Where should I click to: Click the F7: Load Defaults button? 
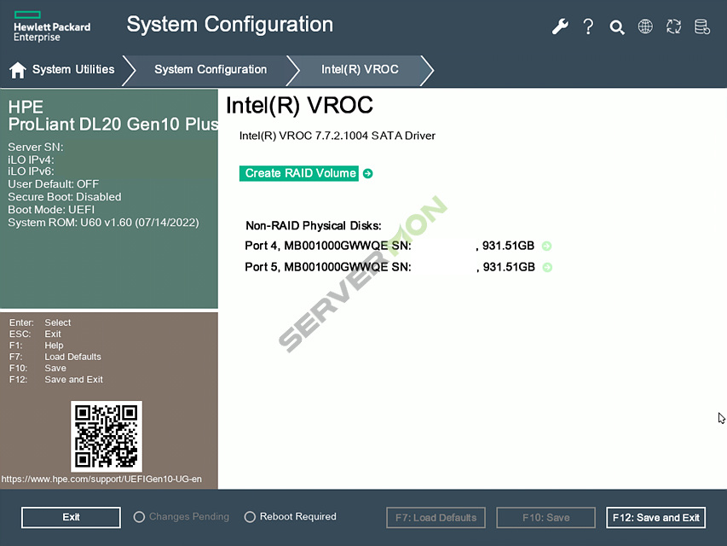(x=436, y=518)
